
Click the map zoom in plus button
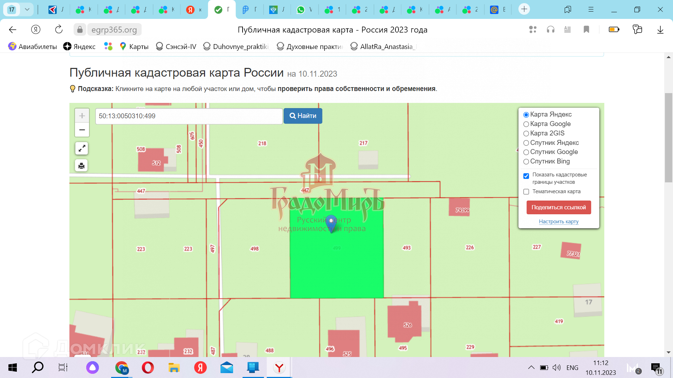pyautogui.click(x=82, y=116)
